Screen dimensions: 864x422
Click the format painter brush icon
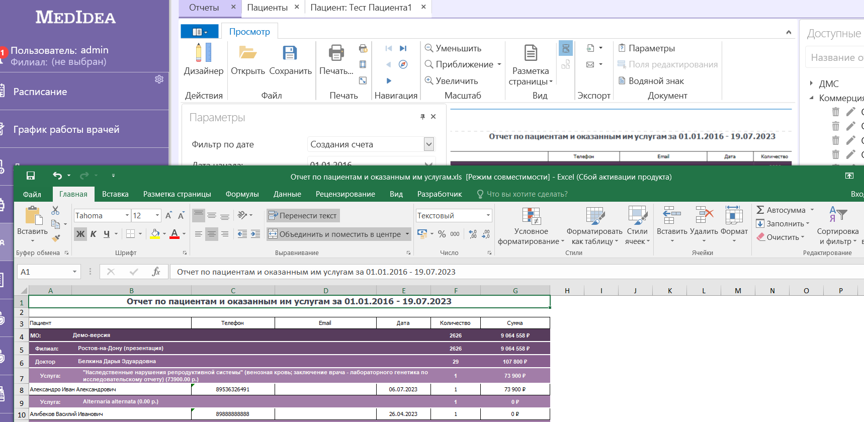56,238
